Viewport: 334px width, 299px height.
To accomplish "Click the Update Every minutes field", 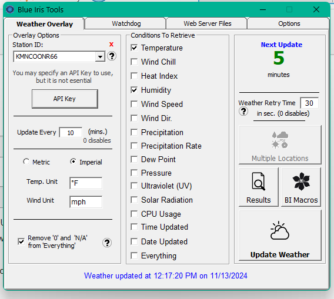I will click(71, 133).
